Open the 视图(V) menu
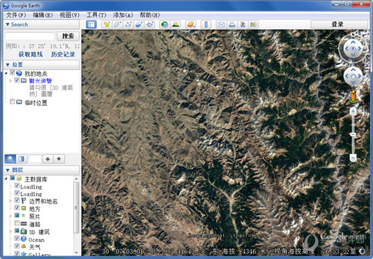 (69, 15)
